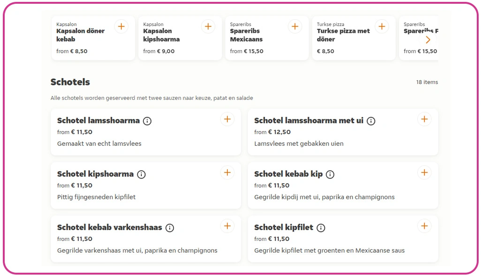The image size is (481, 276).
Task: Add Spareribs Mexicaans to the cart
Action: pos(295,26)
